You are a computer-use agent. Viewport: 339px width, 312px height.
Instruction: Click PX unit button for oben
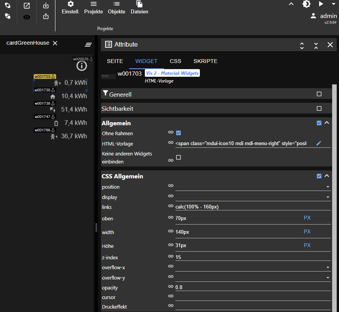coord(307,218)
